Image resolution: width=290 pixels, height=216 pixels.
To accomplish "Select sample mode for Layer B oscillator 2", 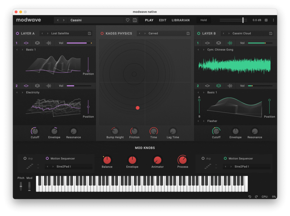I will pos(230,86).
